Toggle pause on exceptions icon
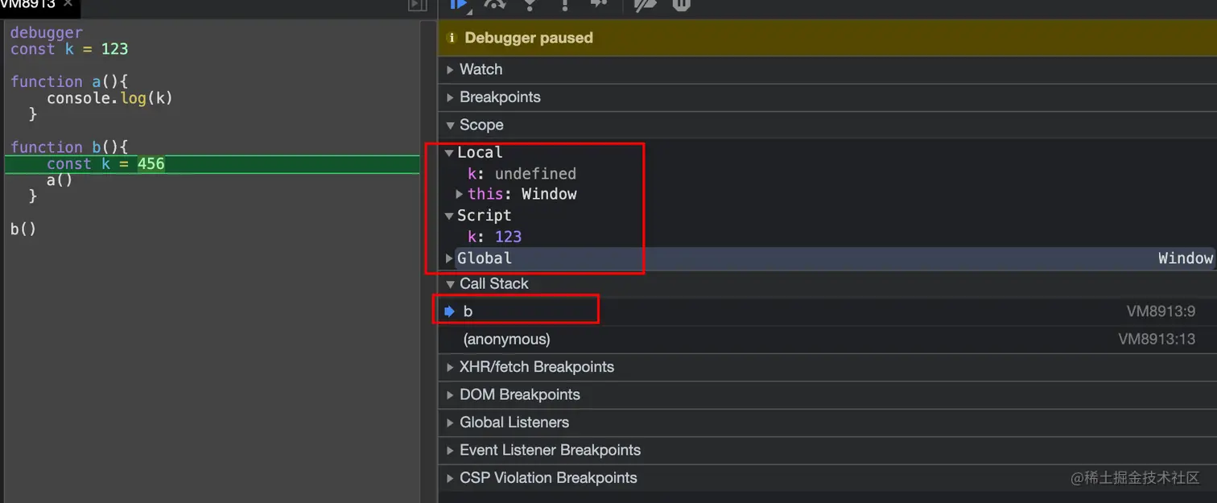This screenshot has height=503, width=1217. [681, 4]
